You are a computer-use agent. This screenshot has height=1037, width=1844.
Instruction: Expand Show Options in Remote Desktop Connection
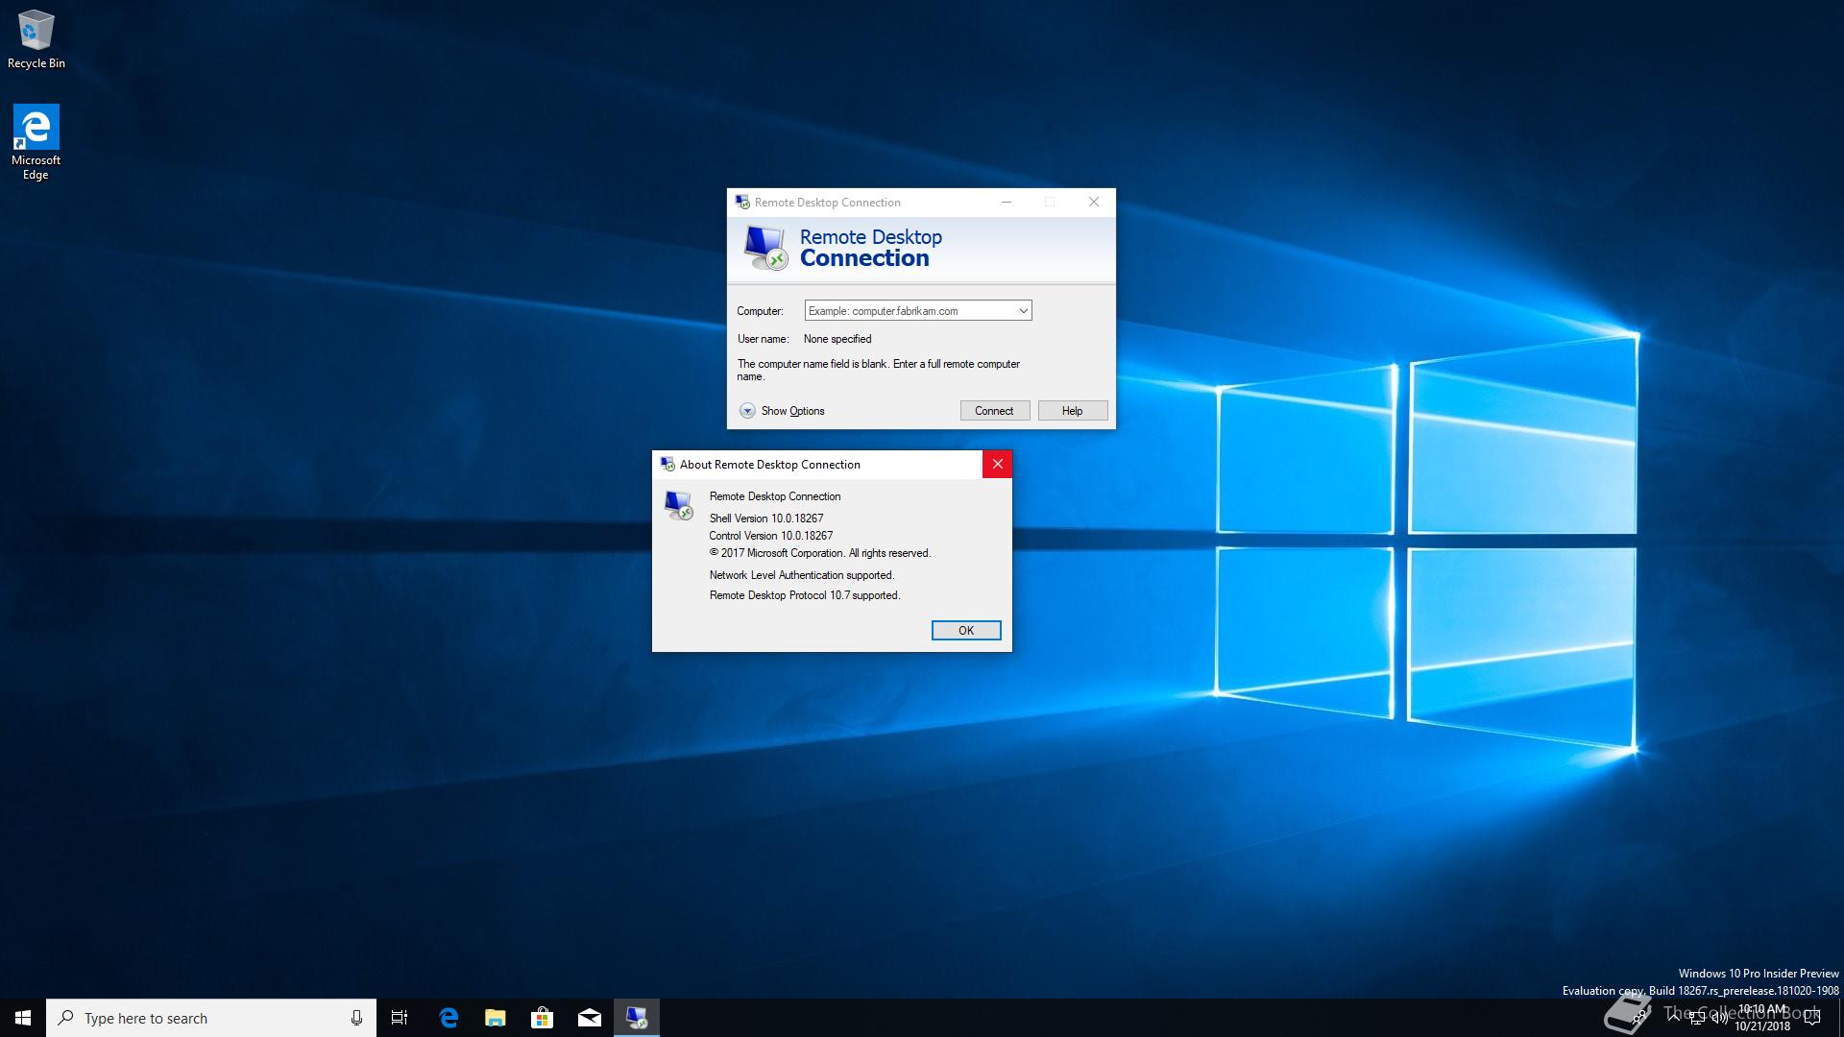782,411
